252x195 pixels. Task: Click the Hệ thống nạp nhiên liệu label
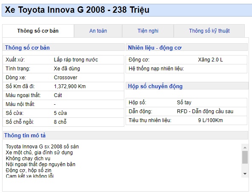pos(156,69)
